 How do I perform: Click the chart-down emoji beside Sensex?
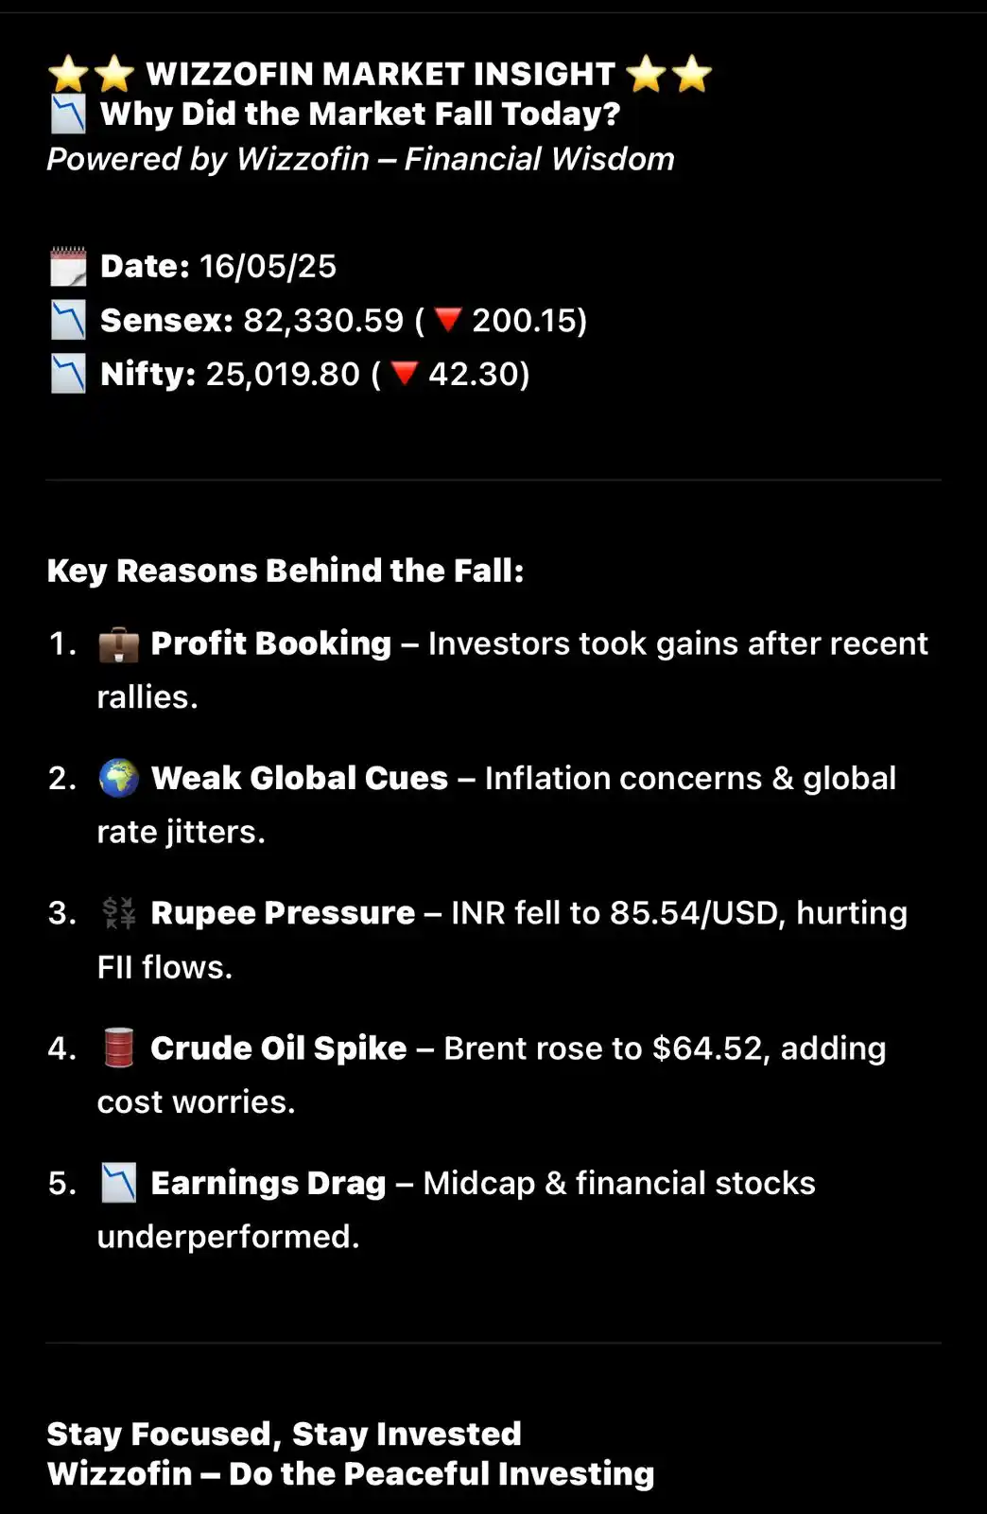[68, 321]
